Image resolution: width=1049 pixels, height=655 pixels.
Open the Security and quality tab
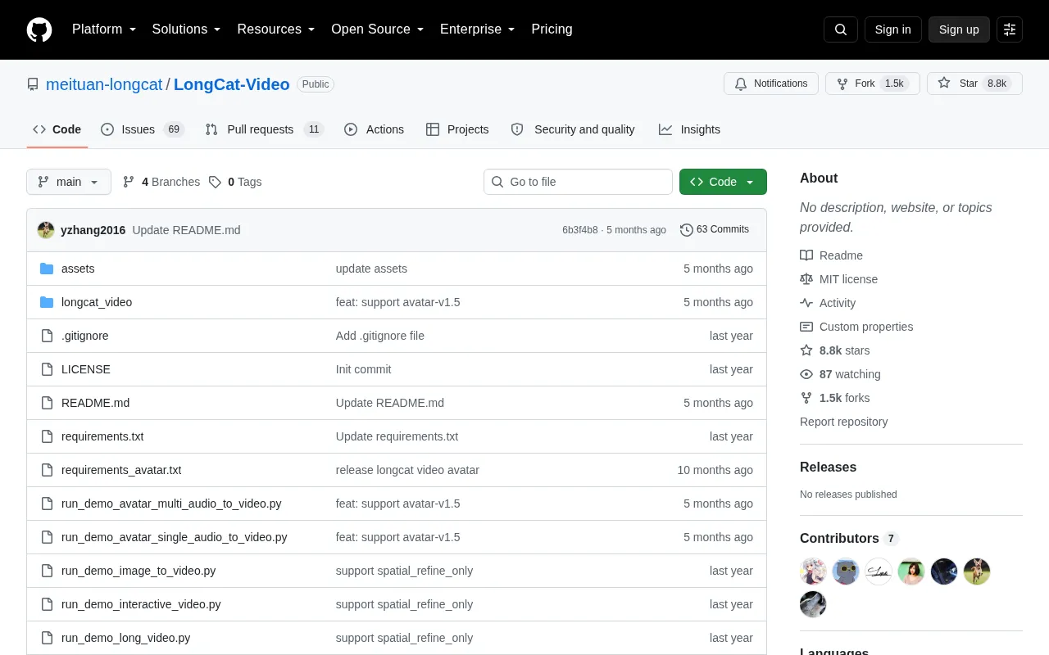573,129
